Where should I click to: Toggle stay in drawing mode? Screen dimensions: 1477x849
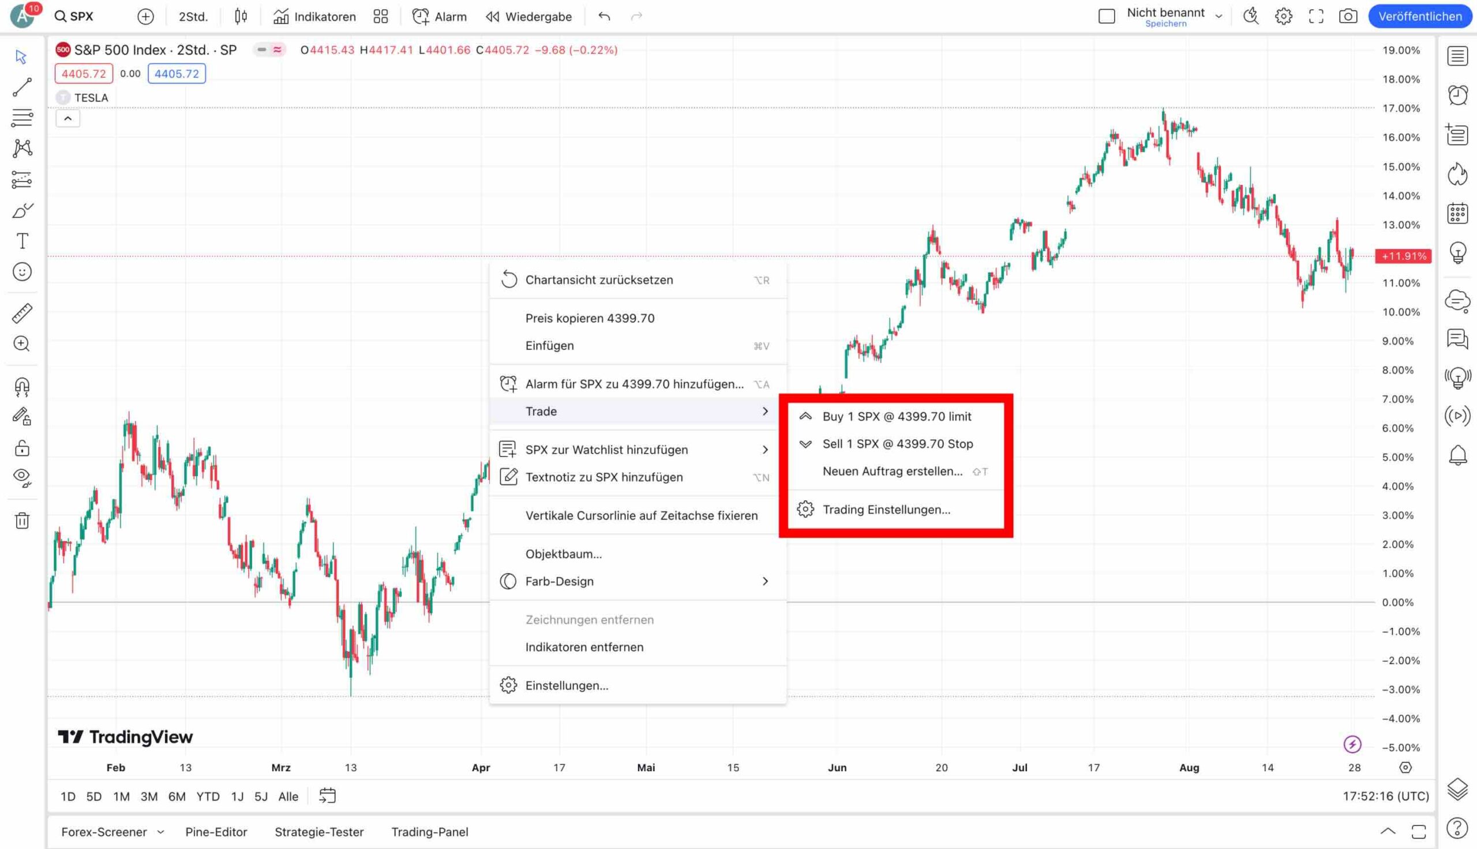(21, 416)
